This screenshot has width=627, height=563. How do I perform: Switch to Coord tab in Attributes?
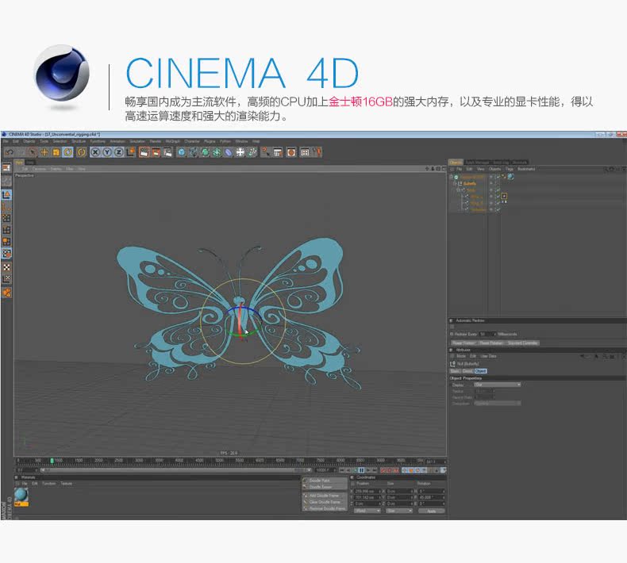(467, 371)
